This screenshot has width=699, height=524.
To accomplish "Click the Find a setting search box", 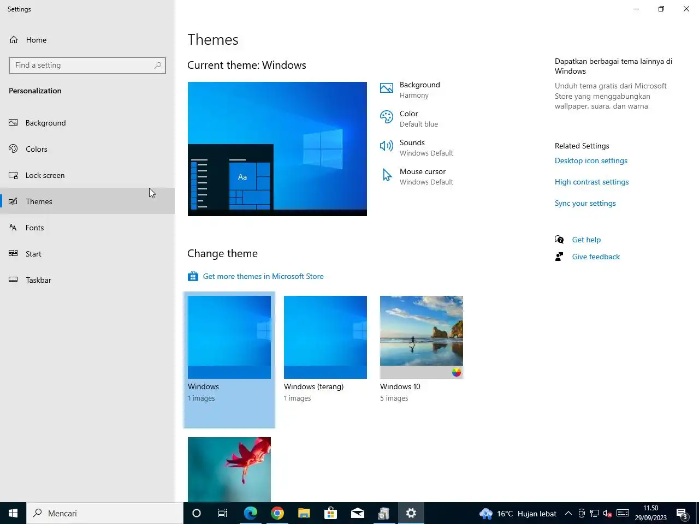I will pos(87,65).
